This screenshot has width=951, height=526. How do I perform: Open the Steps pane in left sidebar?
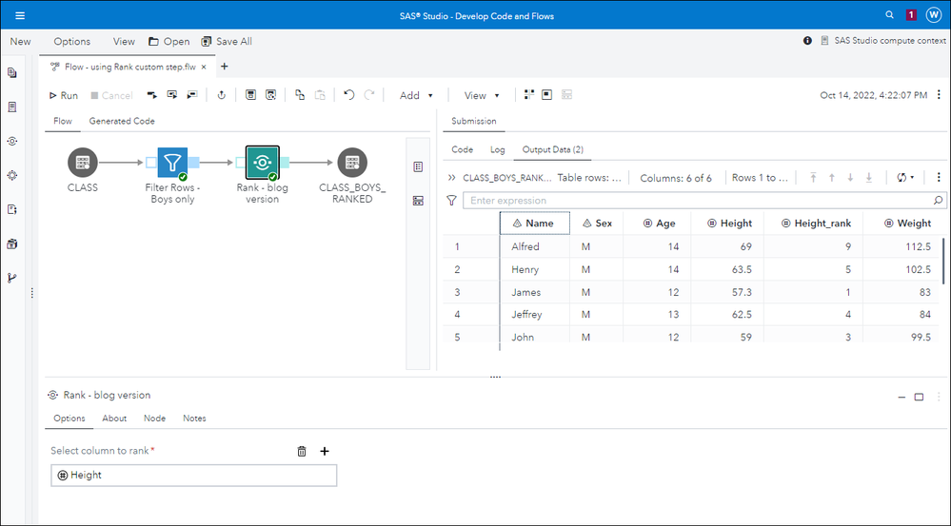[12, 141]
